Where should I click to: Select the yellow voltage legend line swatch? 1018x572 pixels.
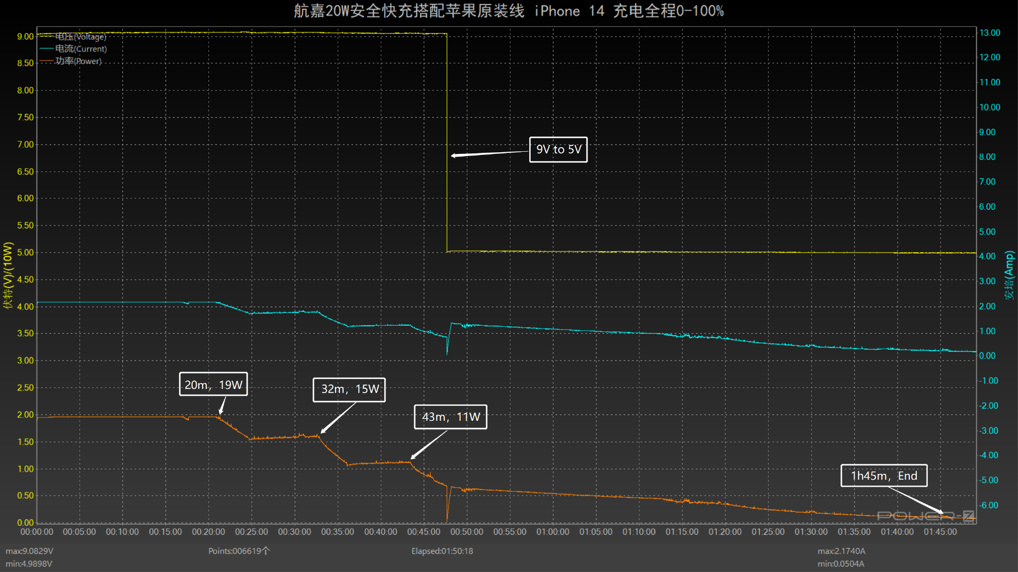click(47, 37)
